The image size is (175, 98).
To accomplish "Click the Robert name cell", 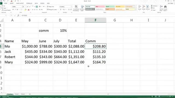I will pos(12,57).
